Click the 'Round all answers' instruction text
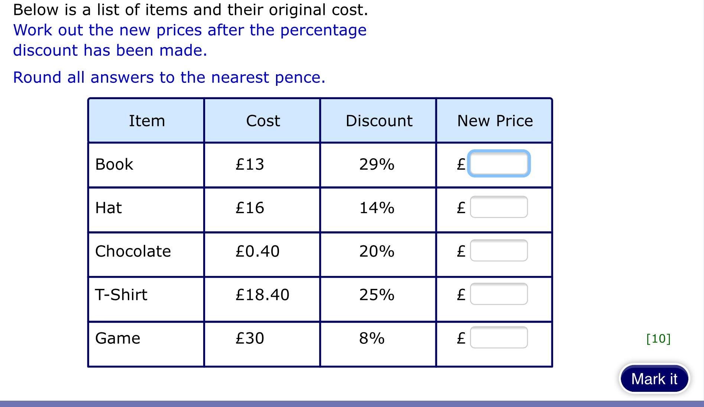 coord(169,77)
